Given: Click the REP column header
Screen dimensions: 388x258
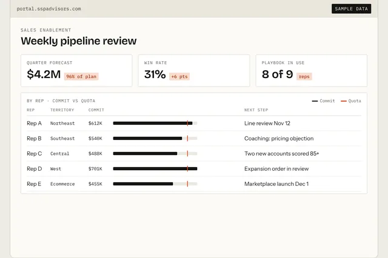Looking at the screenshot, I should 31,110.
